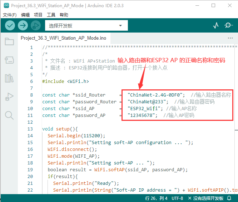238x202 pixels.
Task: Open the 编辑 menu
Action: [25, 15]
